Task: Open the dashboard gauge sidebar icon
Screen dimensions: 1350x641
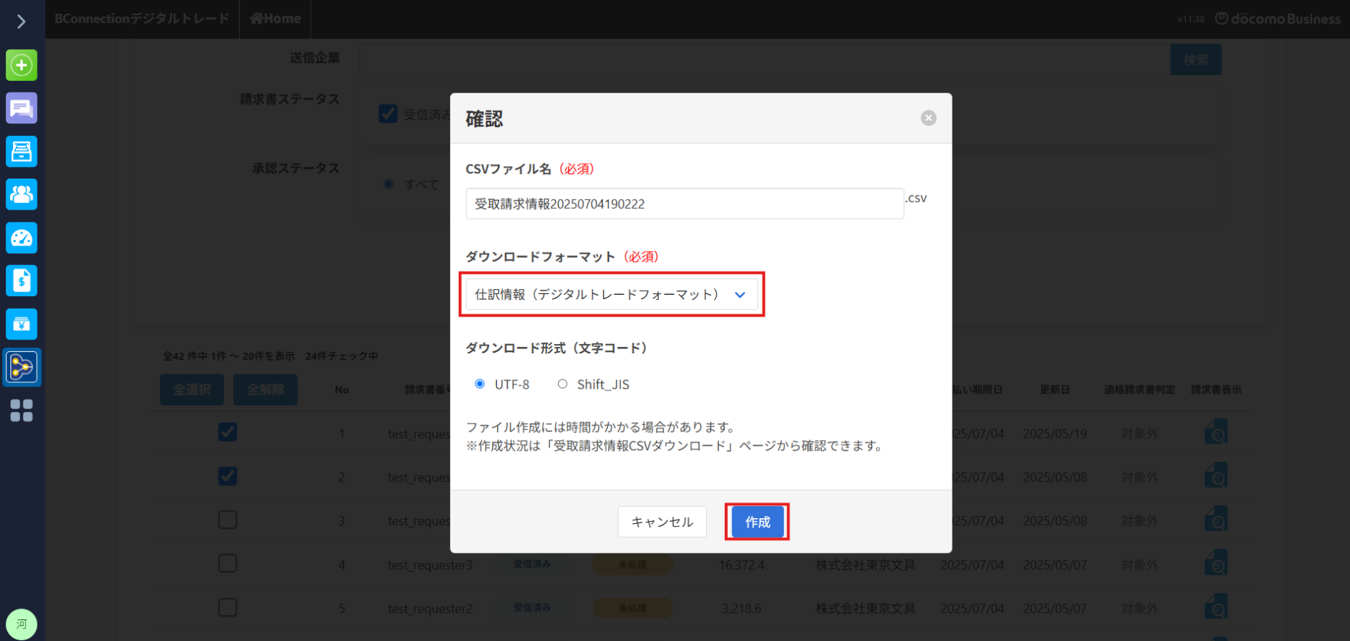Action: 22,238
